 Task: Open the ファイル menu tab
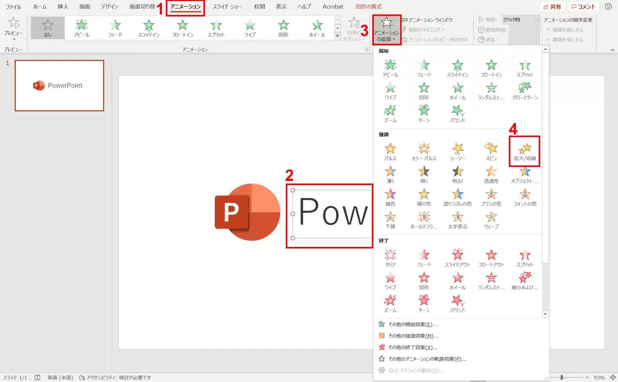[x=13, y=7]
